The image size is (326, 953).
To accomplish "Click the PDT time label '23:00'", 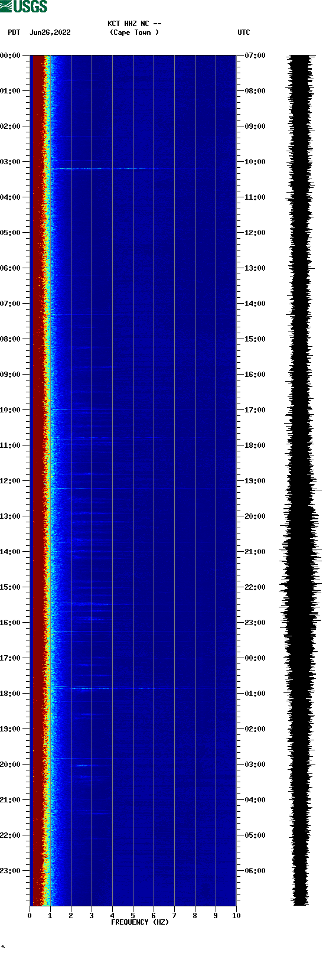I will click(x=10, y=870).
